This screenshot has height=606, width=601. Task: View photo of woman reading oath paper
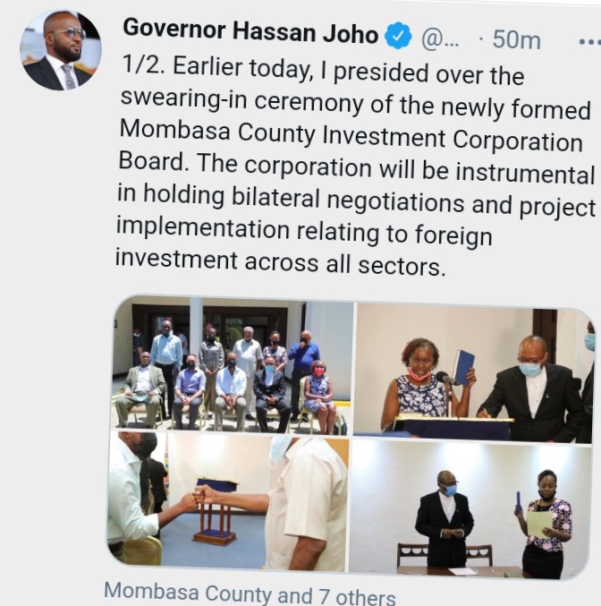[x=470, y=509]
